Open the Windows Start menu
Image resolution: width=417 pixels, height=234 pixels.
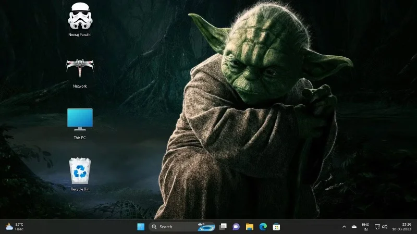tap(141, 227)
